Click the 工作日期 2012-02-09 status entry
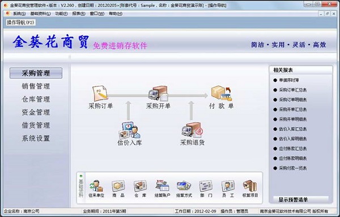This screenshot has width=340, height=217. [195, 211]
